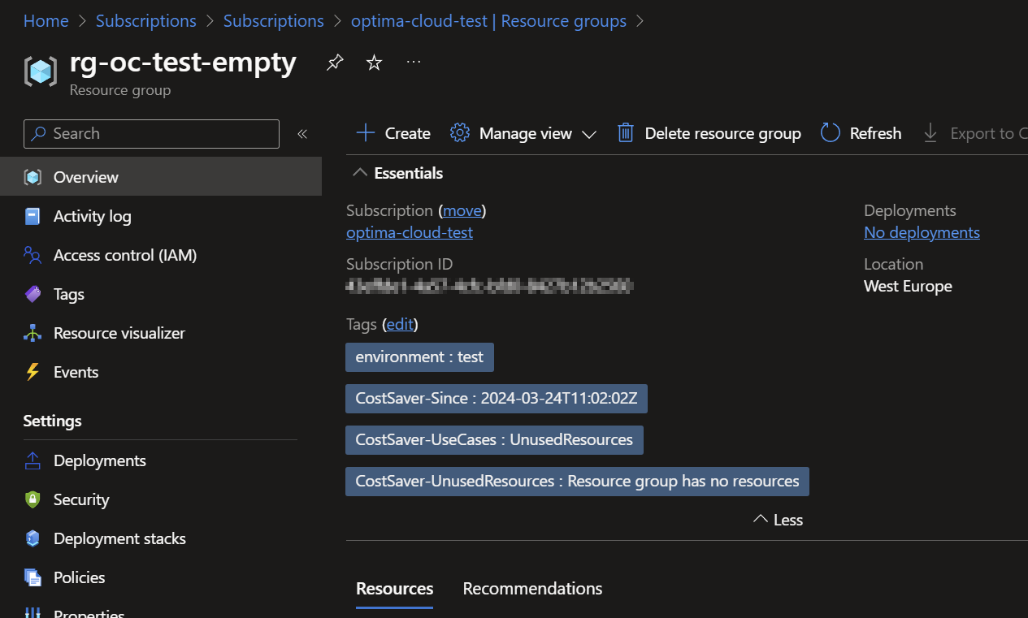
Task: Click the edit tags link
Action: tap(400, 324)
